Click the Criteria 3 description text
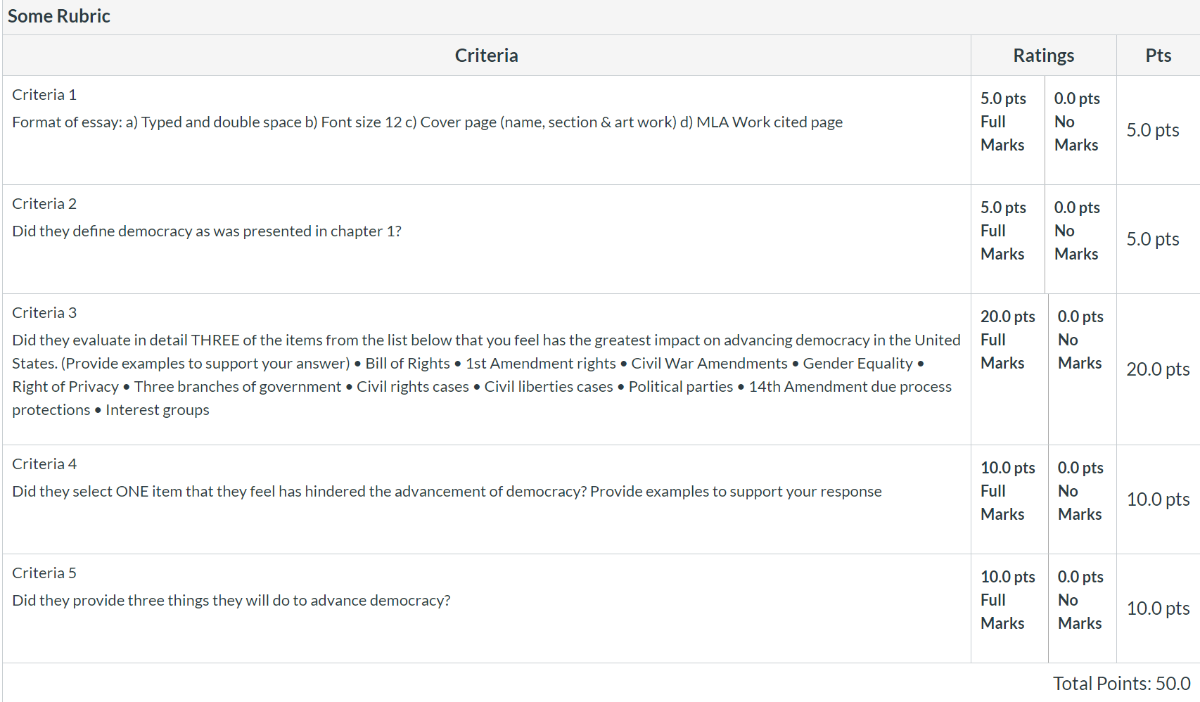 (486, 375)
